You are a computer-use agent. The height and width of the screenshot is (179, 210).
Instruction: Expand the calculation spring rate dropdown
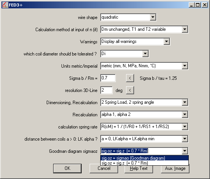(x=185, y=127)
